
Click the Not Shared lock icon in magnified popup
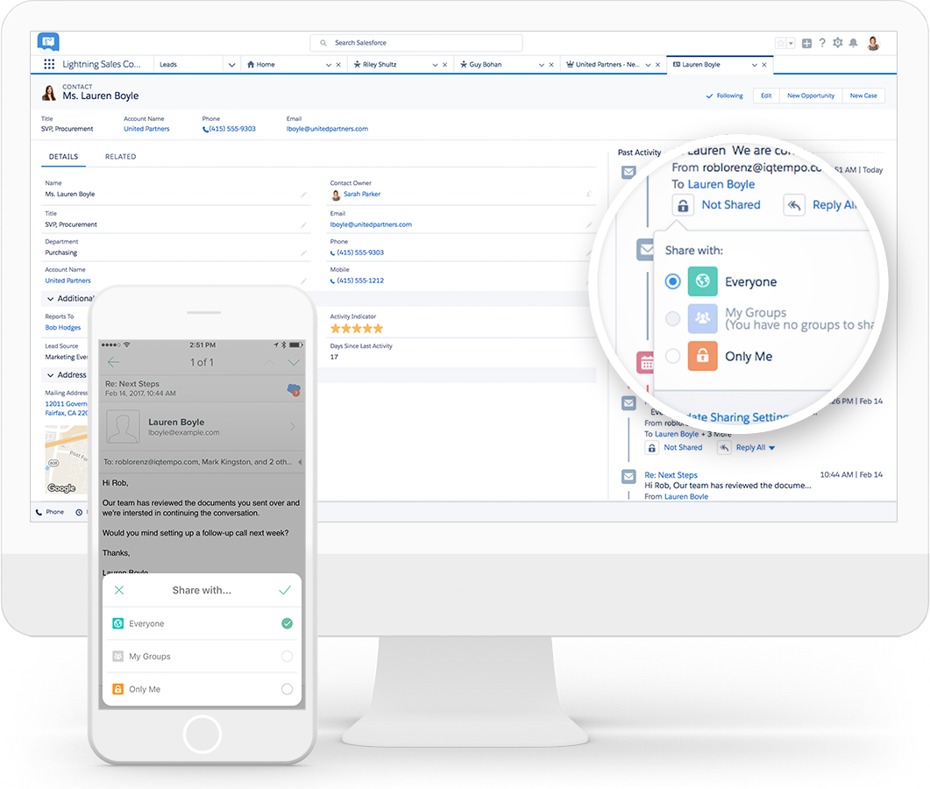coord(683,205)
